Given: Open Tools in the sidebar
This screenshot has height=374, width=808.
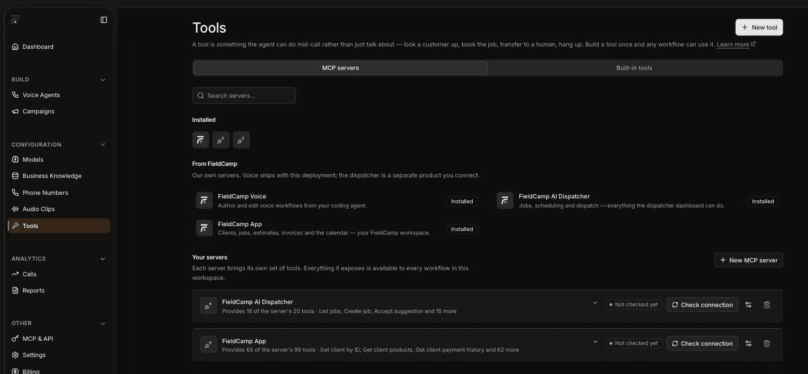Looking at the screenshot, I should point(59,226).
